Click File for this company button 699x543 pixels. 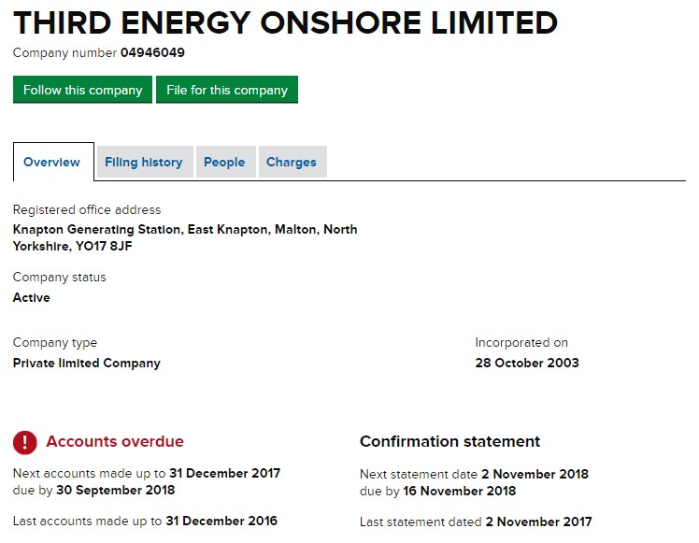tap(227, 90)
